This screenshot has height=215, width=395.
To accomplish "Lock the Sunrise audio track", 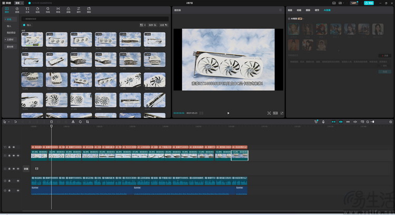I will coord(9,191).
